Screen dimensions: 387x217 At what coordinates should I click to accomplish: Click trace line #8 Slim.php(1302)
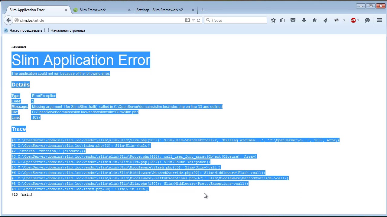coord(130,184)
